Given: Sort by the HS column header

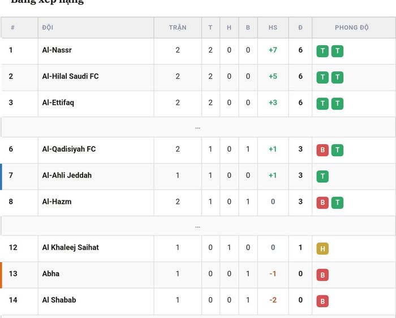Looking at the screenshot, I should point(273,28).
